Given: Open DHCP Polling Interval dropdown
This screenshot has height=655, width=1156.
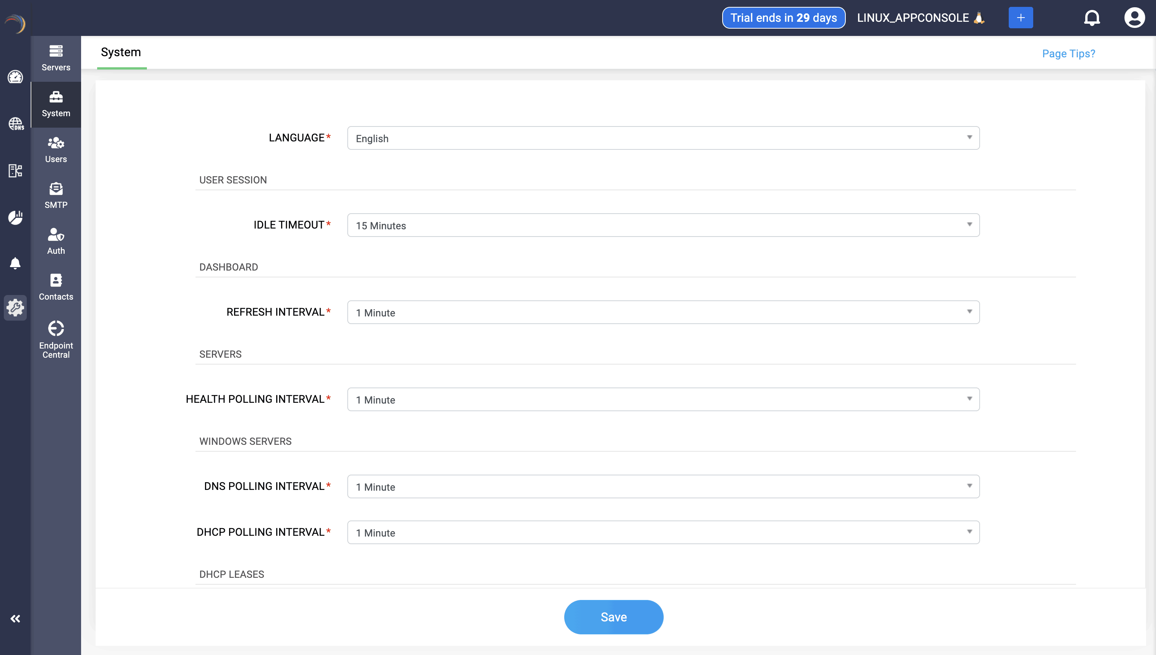Looking at the screenshot, I should [x=663, y=533].
